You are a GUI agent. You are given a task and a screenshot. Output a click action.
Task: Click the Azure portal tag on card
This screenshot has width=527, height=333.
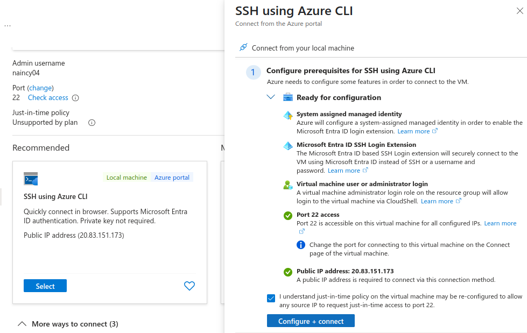172,178
